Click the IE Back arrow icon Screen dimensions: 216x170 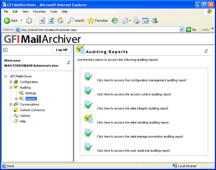coord(7,21)
